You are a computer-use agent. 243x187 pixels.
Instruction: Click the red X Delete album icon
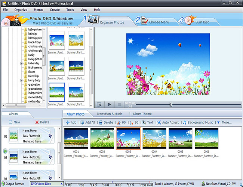(x=37, y=122)
